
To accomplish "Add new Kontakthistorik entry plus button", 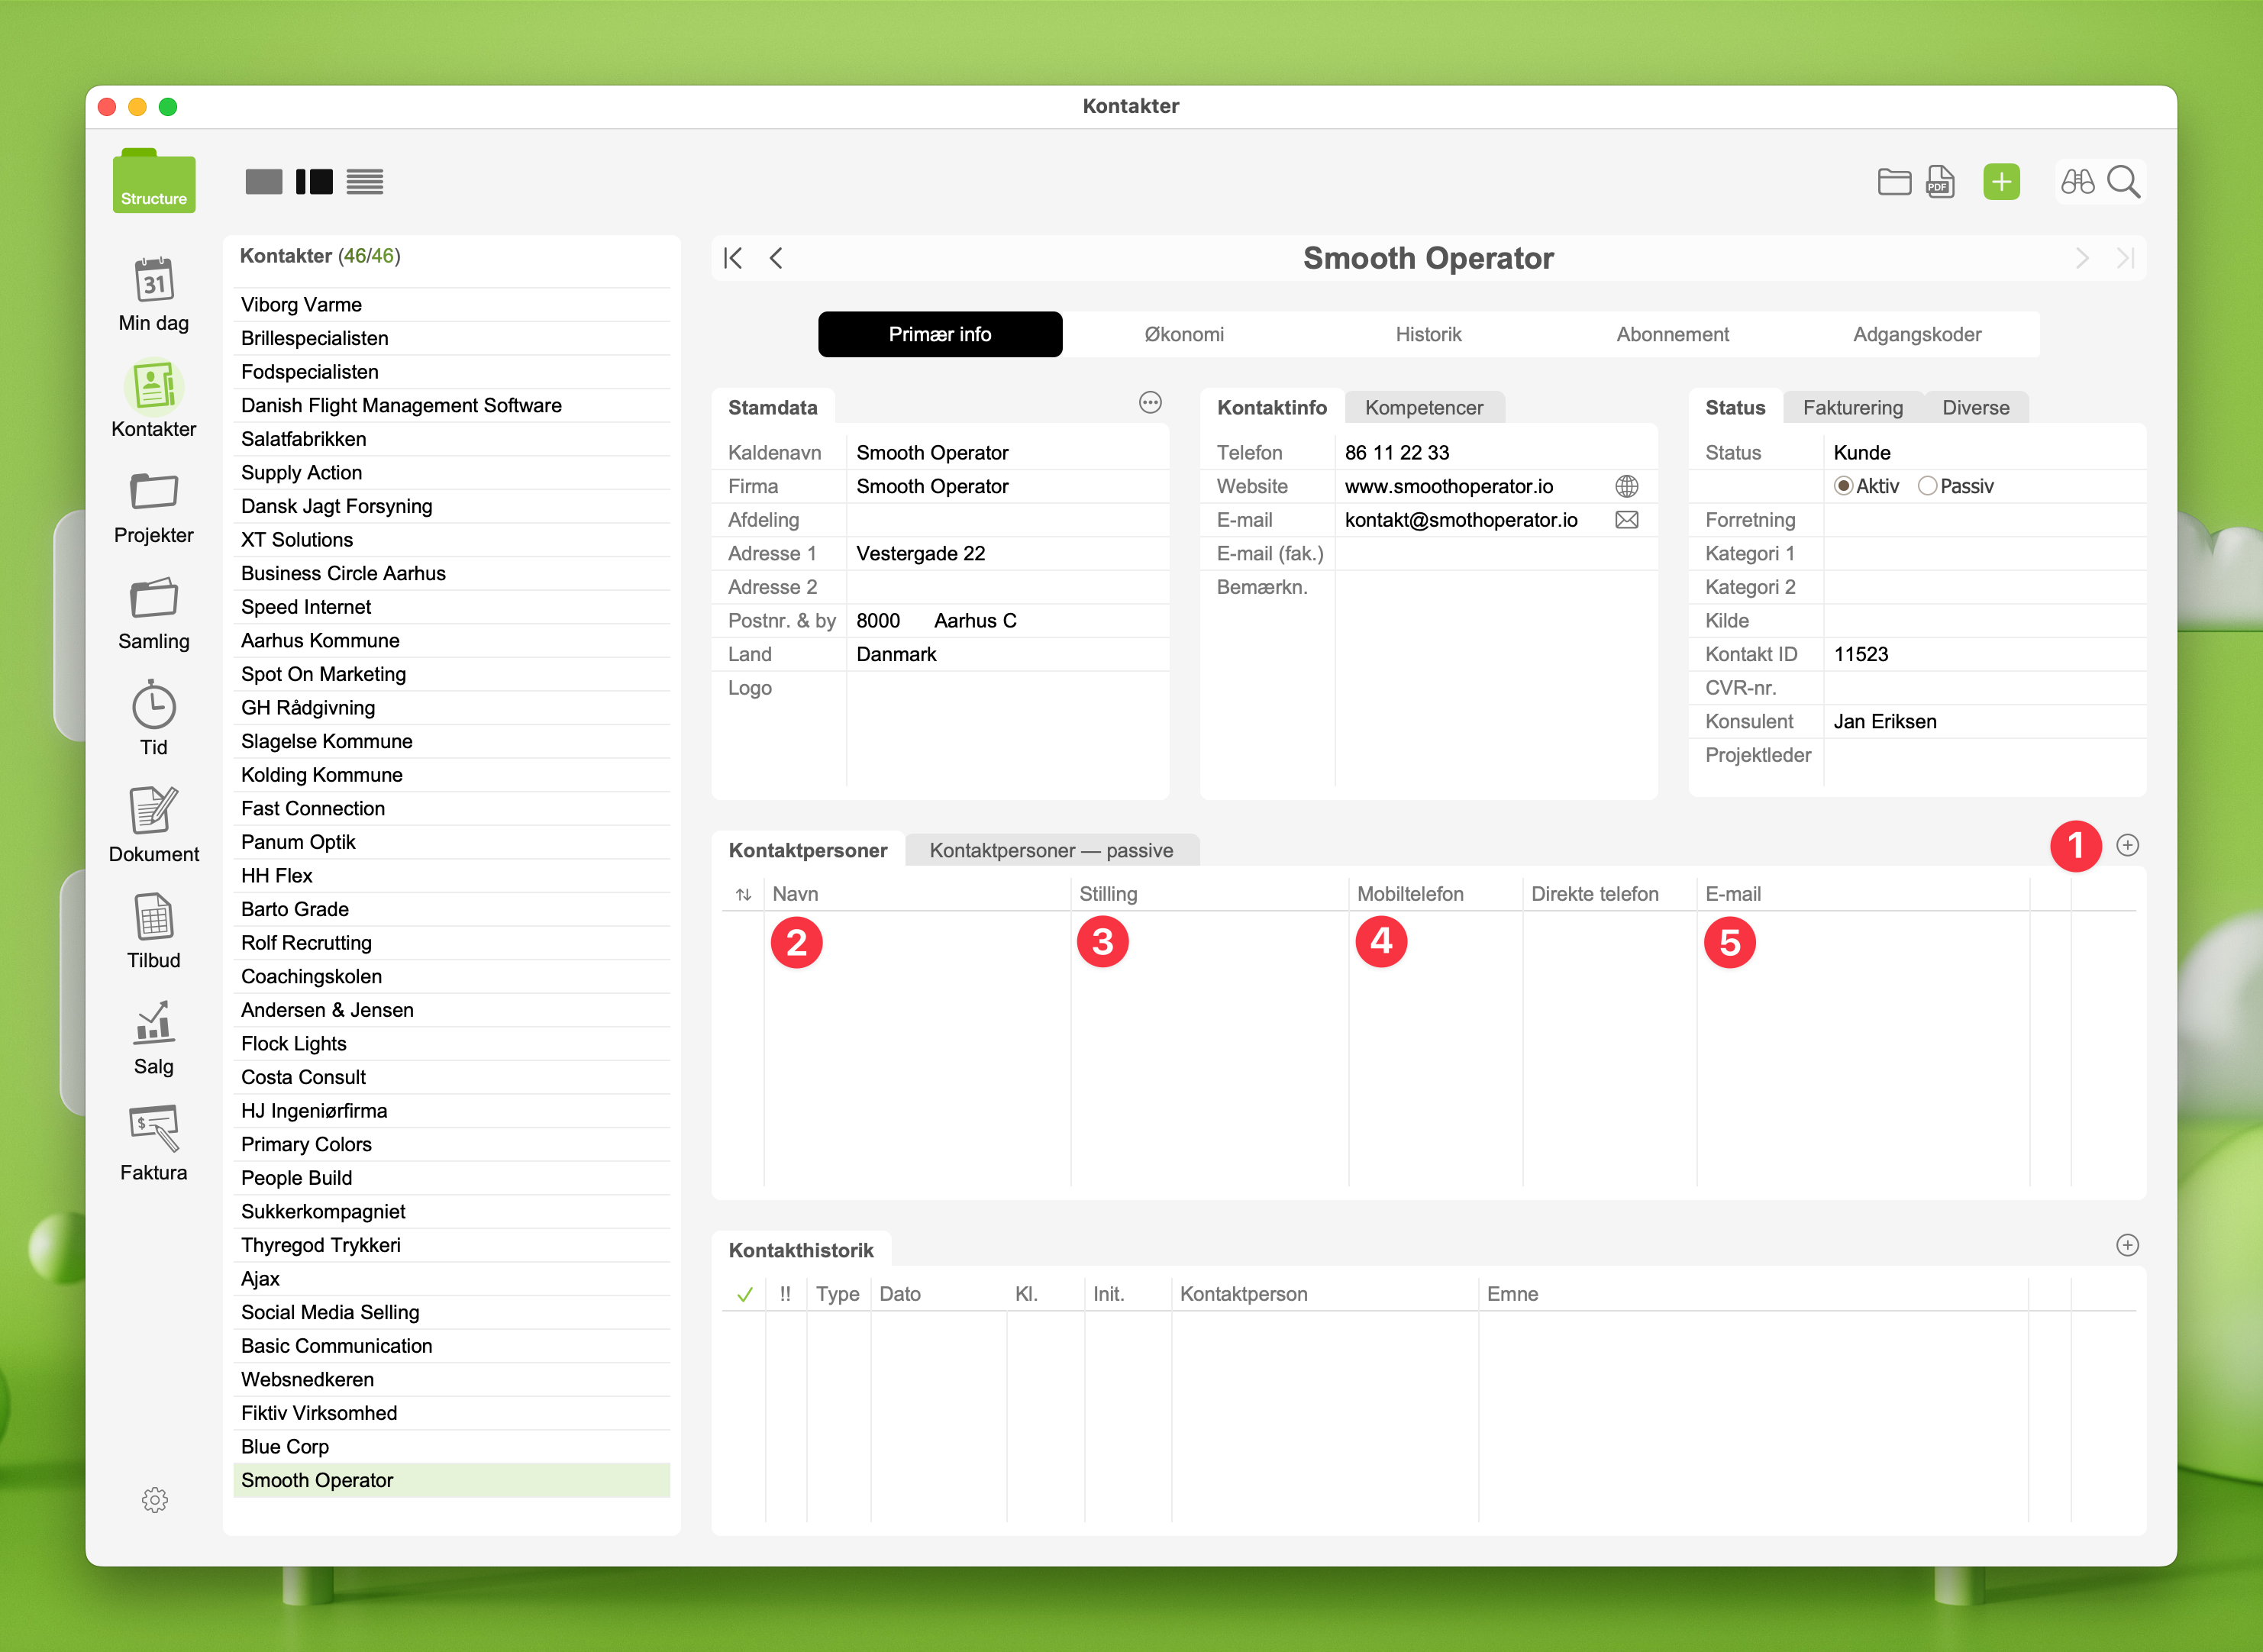I will pyautogui.click(x=2127, y=1245).
